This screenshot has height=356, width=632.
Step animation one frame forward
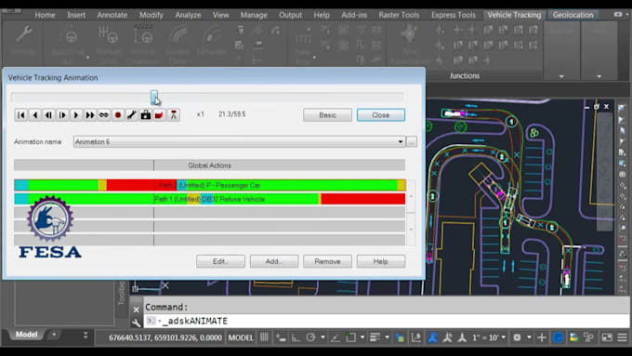(x=62, y=115)
